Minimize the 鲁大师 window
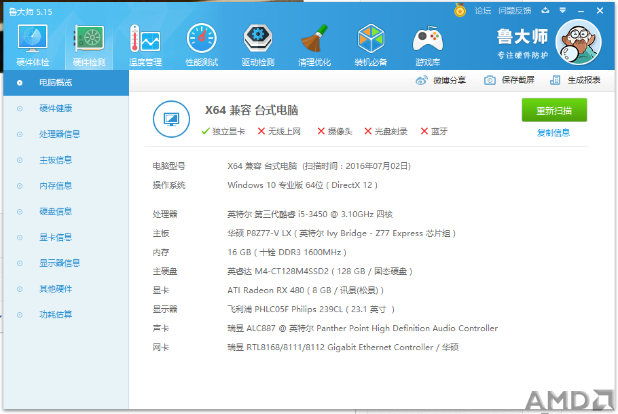The width and height of the screenshot is (618, 414). point(581,11)
